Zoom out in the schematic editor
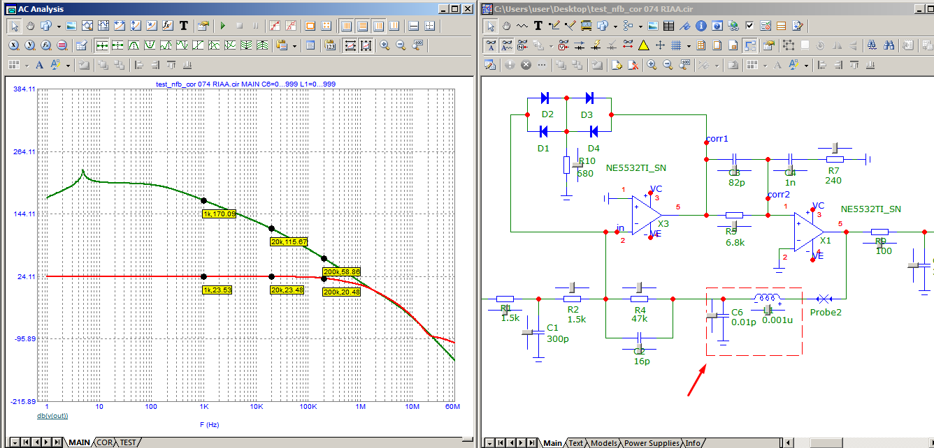 (668, 65)
